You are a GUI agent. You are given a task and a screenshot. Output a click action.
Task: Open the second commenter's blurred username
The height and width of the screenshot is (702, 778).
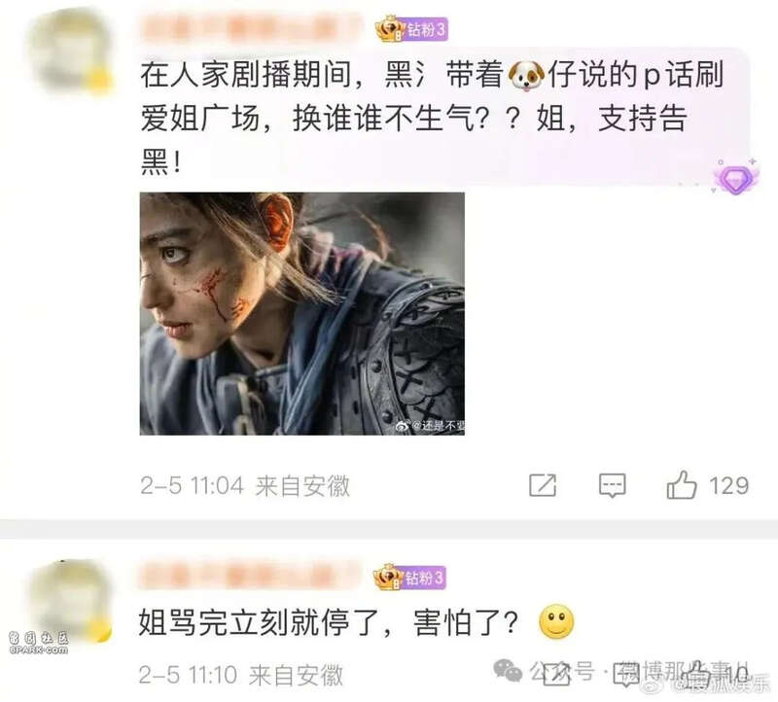[250, 577]
